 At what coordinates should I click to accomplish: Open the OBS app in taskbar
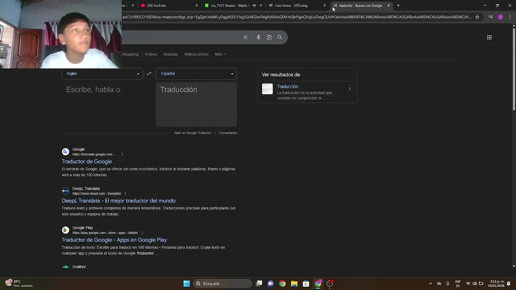(330, 284)
